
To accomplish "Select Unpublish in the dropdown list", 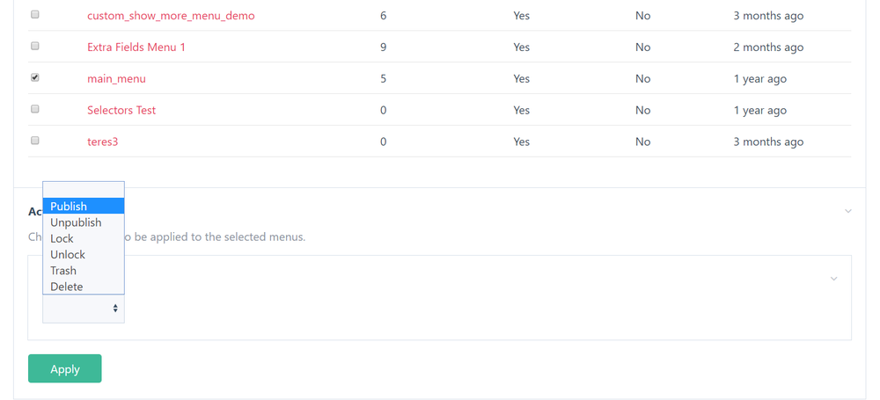I will click(84, 222).
